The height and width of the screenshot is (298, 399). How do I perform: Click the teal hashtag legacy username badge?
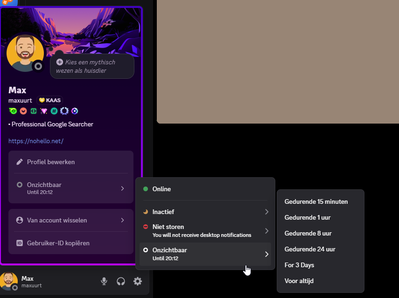[54, 111]
